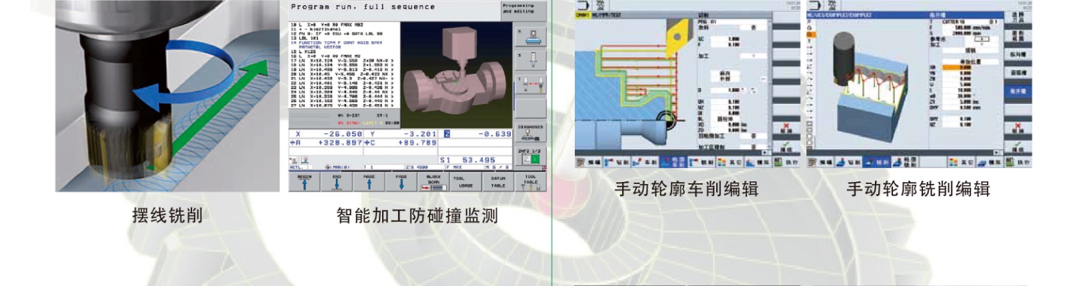
Task: Open the turning softkey in turning editor
Action: 646,162
